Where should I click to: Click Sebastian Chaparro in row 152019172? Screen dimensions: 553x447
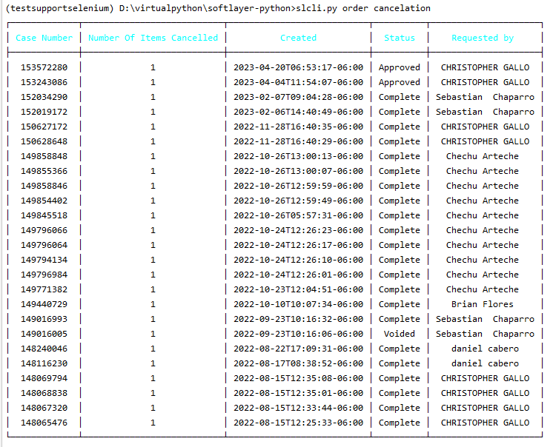pyautogui.click(x=485, y=112)
